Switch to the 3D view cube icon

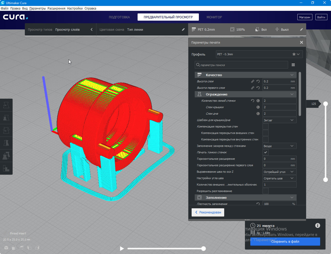coord(6,248)
